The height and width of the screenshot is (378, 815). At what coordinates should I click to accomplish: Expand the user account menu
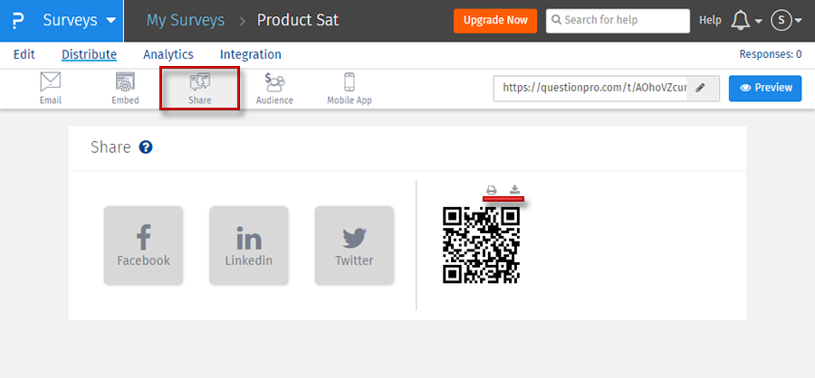tap(785, 20)
